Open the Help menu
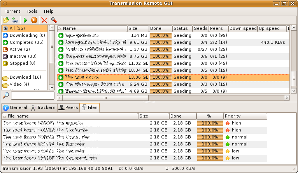The height and width of the screenshot is (173, 298). pos(49,11)
